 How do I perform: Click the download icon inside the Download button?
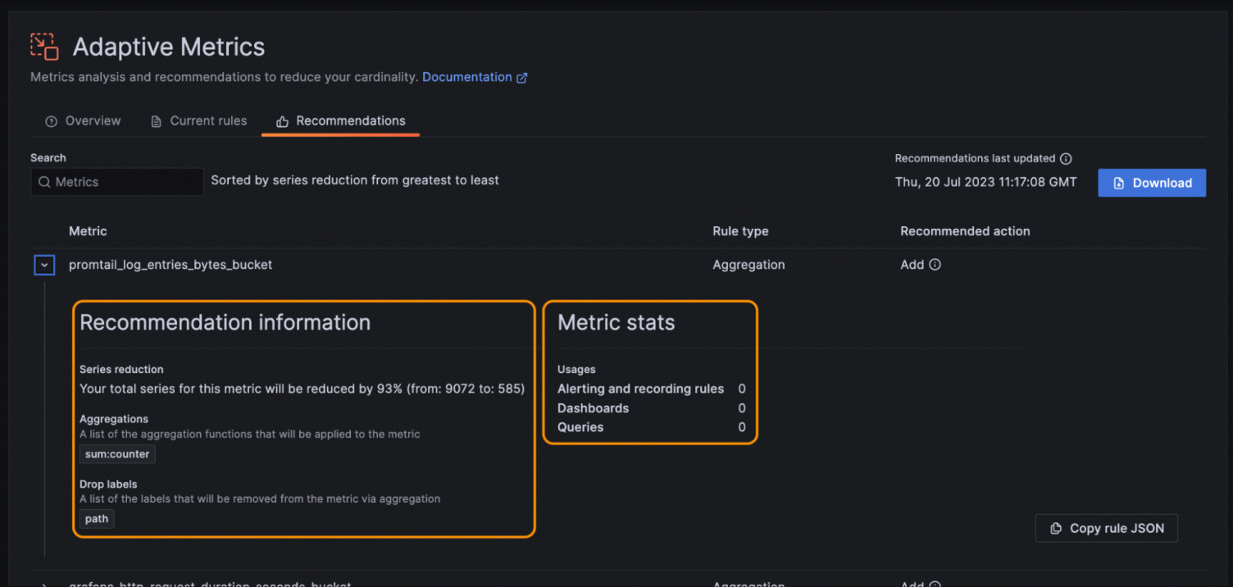pos(1119,182)
